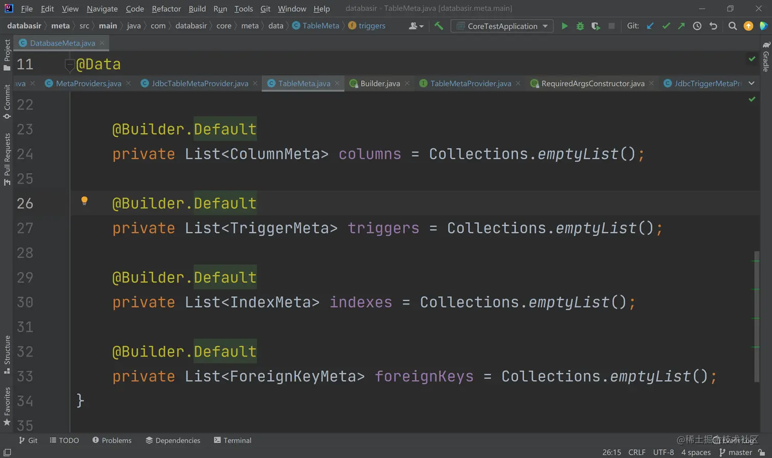
Task: Click the user account icon in the toolbar
Action: [x=416, y=26]
